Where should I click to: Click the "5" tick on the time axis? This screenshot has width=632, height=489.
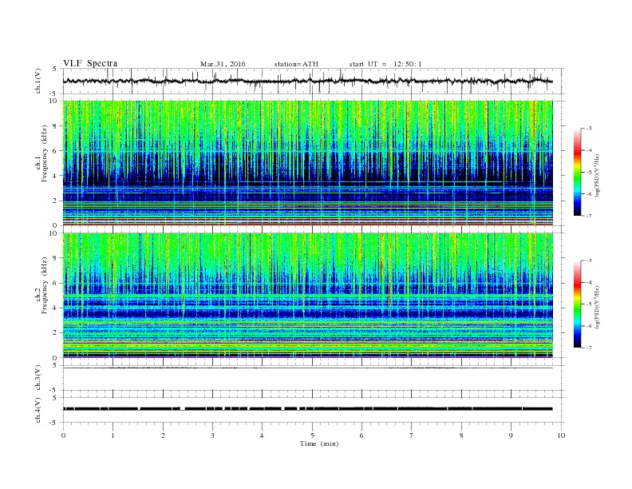click(x=312, y=435)
